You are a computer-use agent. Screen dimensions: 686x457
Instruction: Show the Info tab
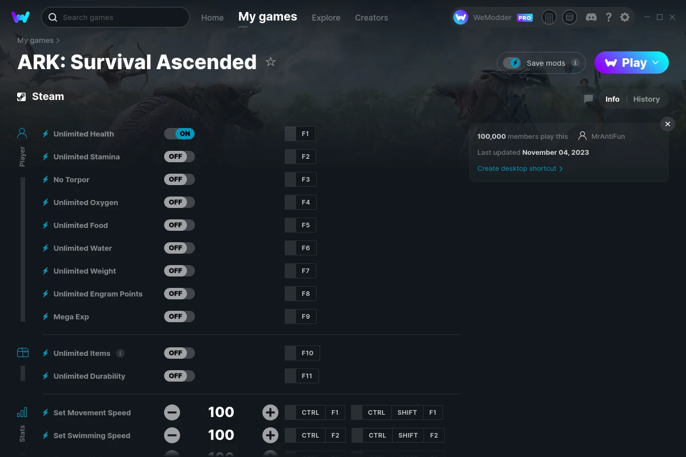[612, 99]
